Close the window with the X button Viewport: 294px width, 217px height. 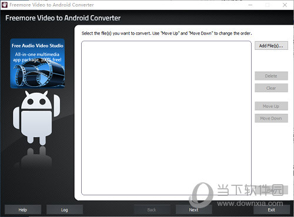coord(285,5)
